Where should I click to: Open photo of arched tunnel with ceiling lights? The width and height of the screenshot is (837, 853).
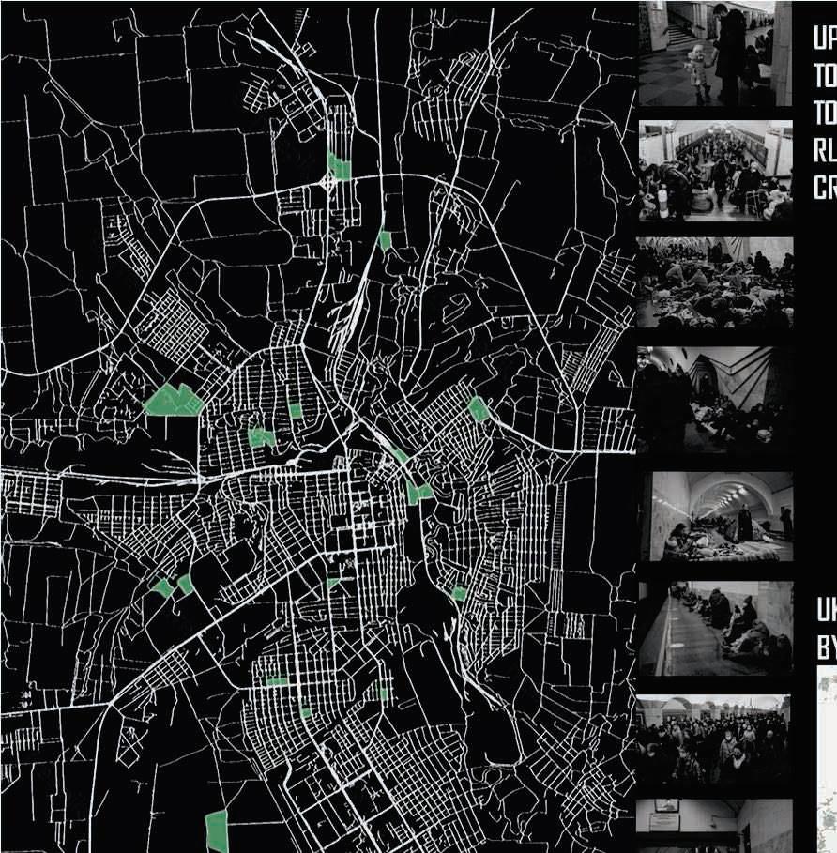pyautogui.click(x=716, y=516)
